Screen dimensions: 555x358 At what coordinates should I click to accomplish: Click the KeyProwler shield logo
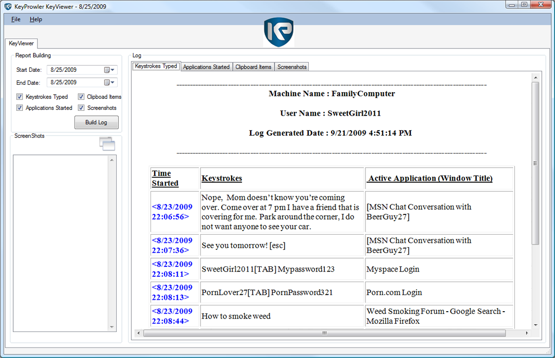pyautogui.click(x=279, y=32)
